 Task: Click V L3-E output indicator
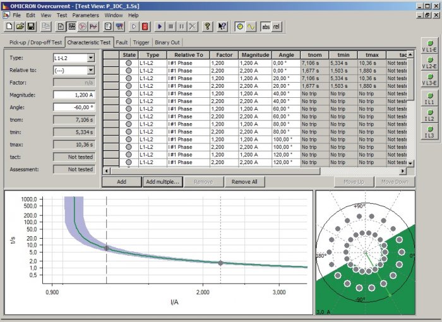429,80
